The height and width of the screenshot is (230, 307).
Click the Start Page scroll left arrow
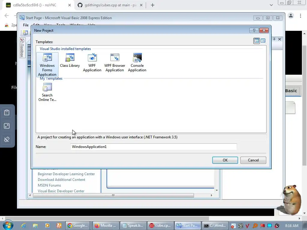pos(30,195)
